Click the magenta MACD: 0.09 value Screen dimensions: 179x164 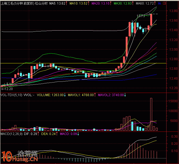(x=68, y=134)
